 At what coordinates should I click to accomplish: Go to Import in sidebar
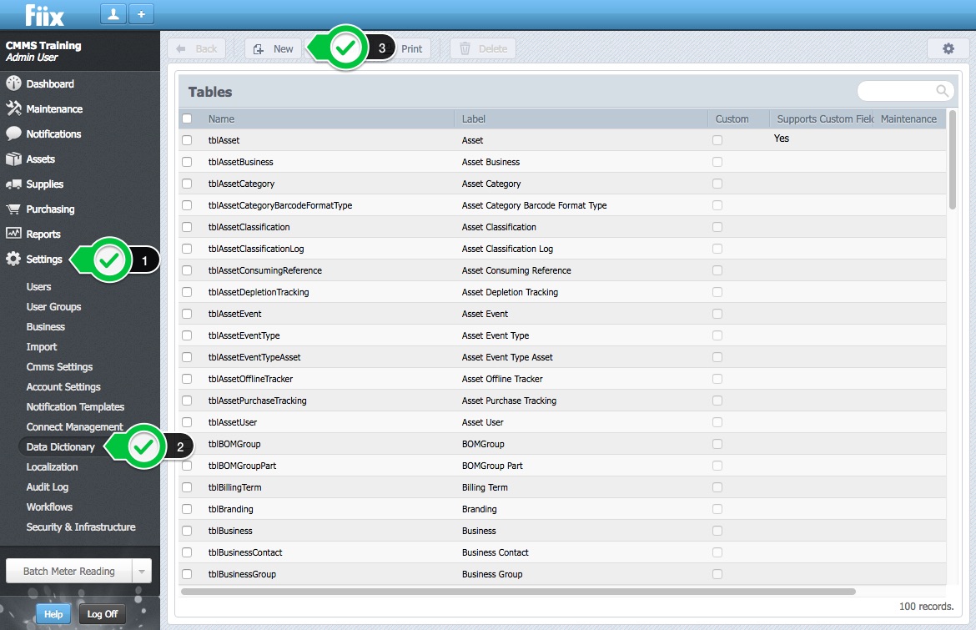[41, 347]
